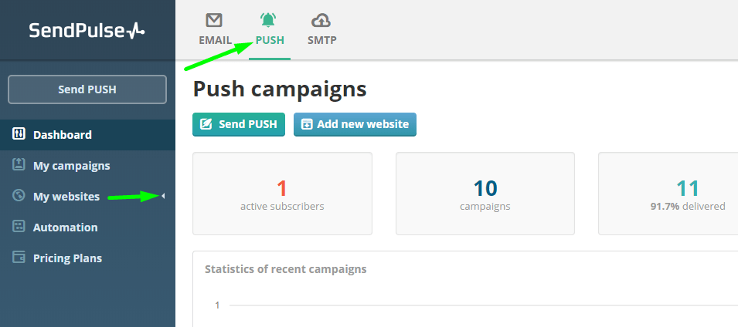738x327 pixels.
Task: Click the sidebar Send PUSH button
Action: point(87,89)
